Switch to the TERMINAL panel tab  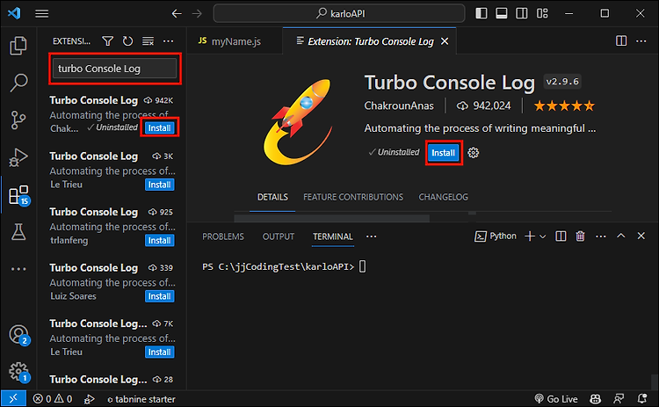point(332,236)
